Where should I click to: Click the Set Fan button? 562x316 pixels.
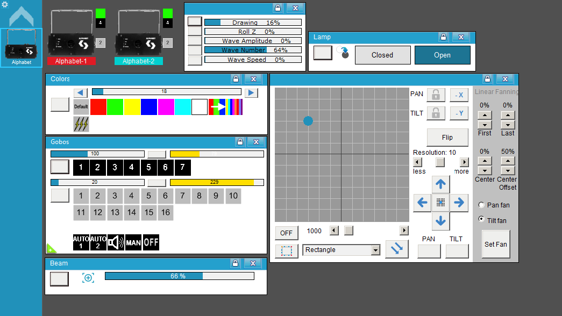(496, 245)
